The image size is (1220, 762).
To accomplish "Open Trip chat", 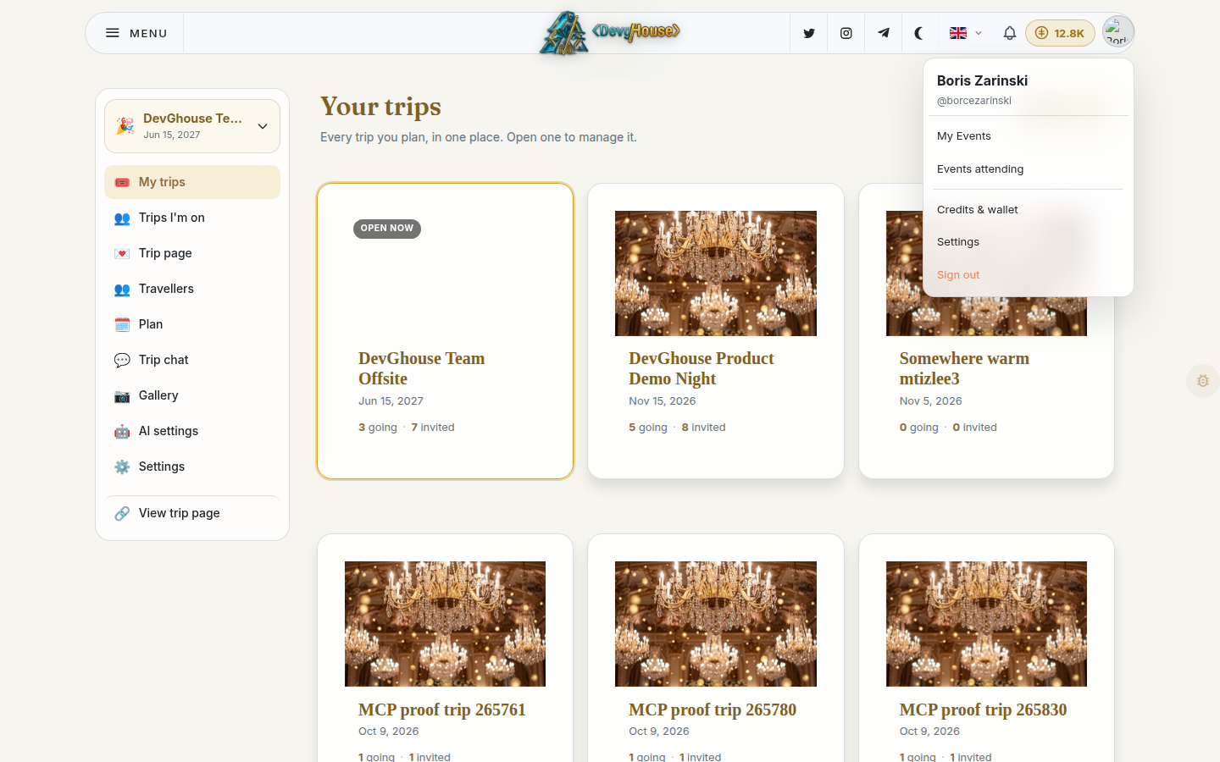I will coord(192,360).
